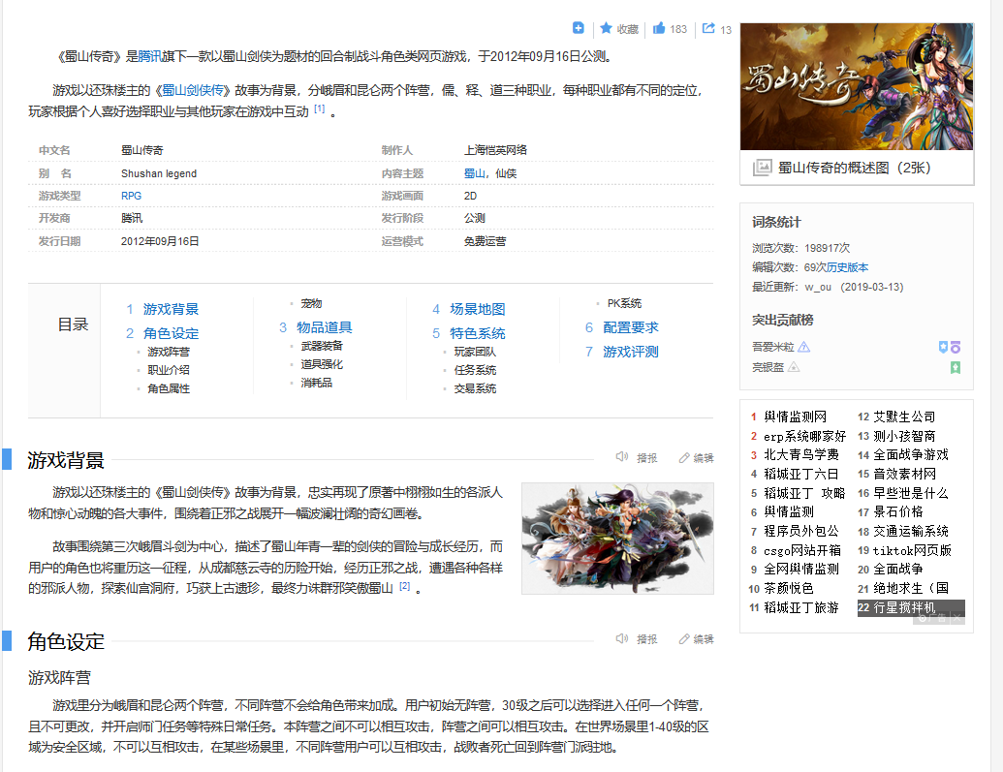Viewport: 1003px width, 772px height.
Task: Click the speaker 播报 icon beside 游戏背景
Action: (x=622, y=456)
